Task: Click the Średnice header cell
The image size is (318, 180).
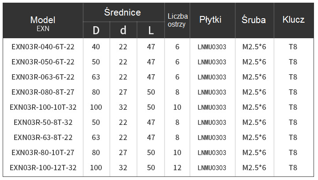Action: click(x=122, y=12)
